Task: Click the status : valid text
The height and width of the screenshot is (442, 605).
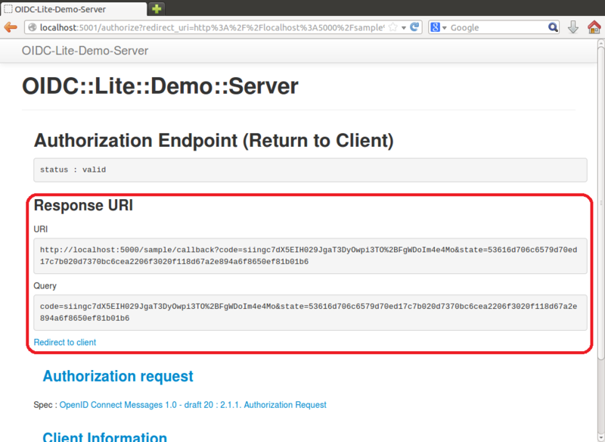Action: (73, 170)
